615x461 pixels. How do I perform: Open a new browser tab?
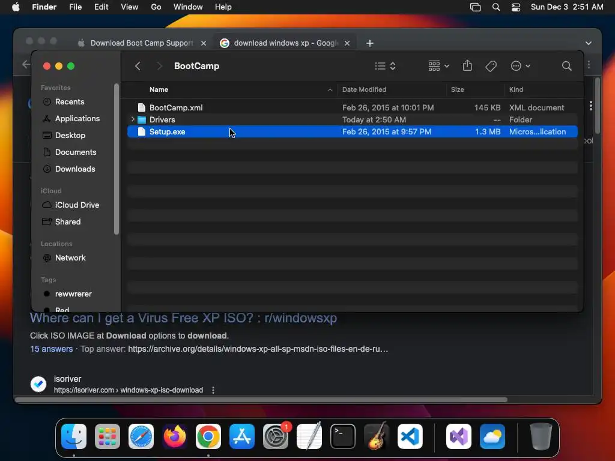[x=369, y=43]
